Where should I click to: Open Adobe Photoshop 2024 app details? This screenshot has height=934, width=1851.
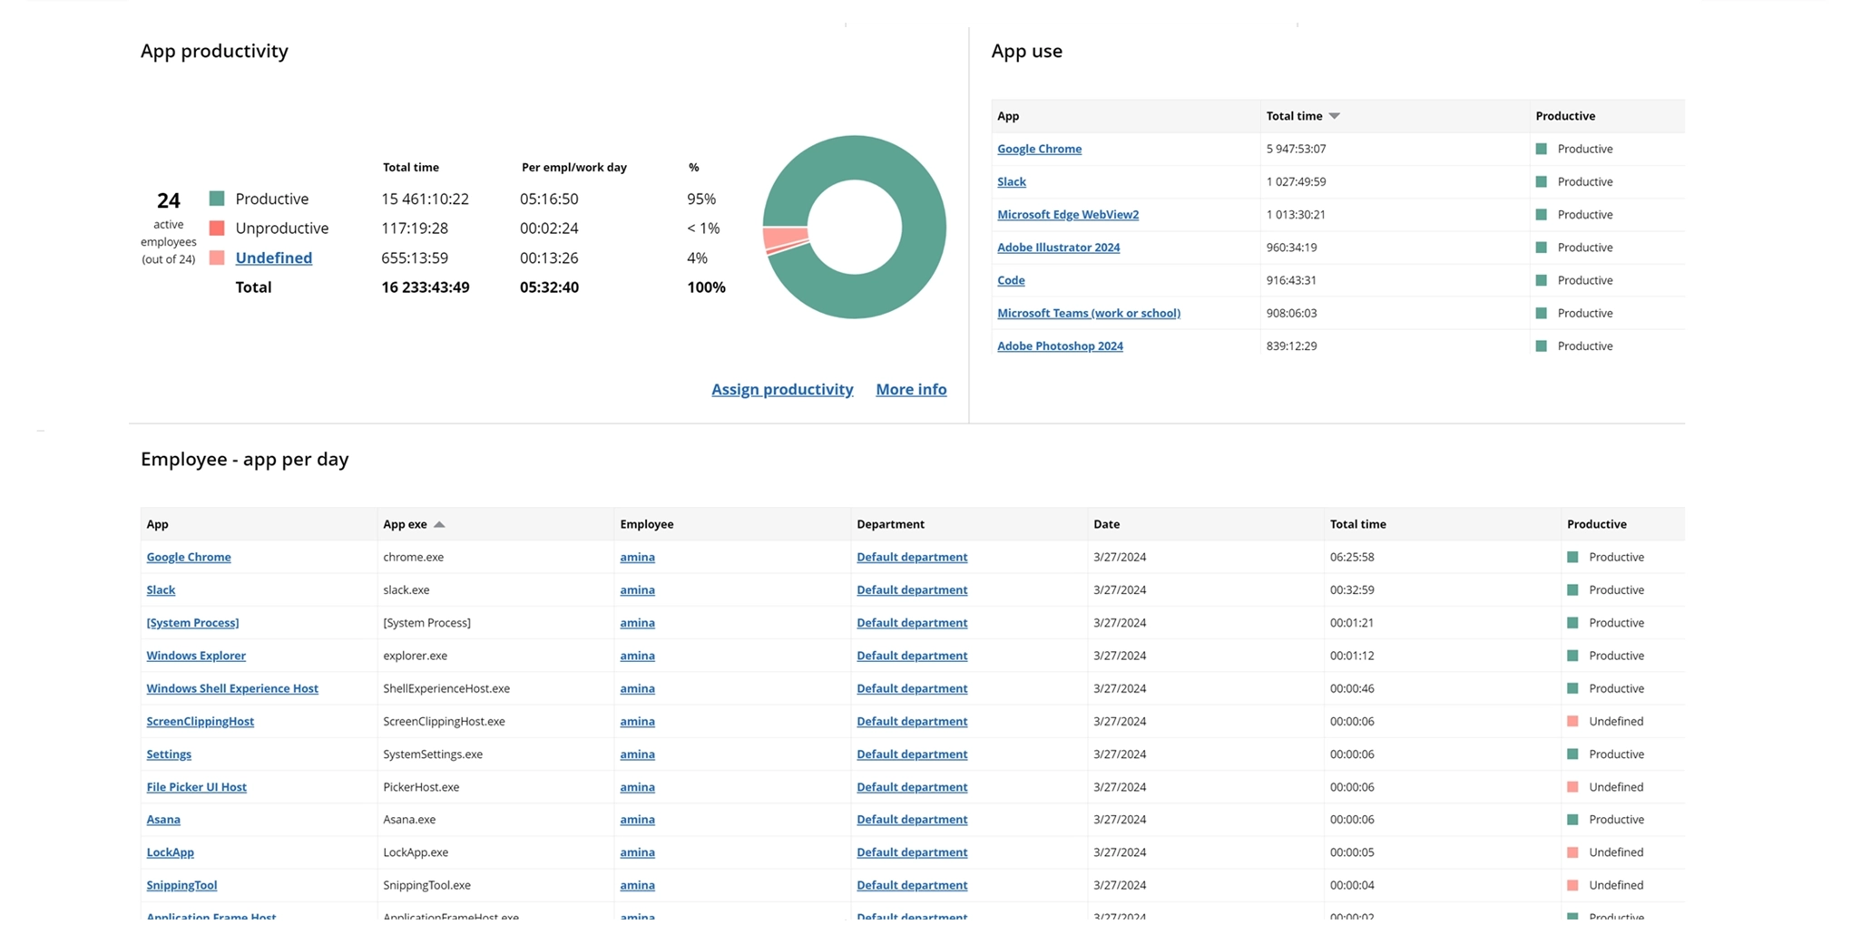click(x=1060, y=345)
